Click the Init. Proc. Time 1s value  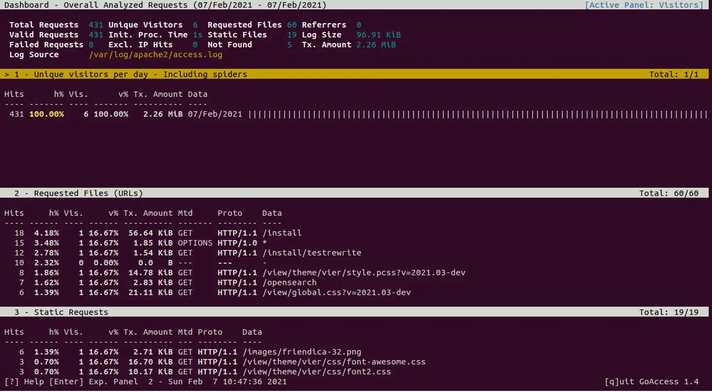[197, 35]
